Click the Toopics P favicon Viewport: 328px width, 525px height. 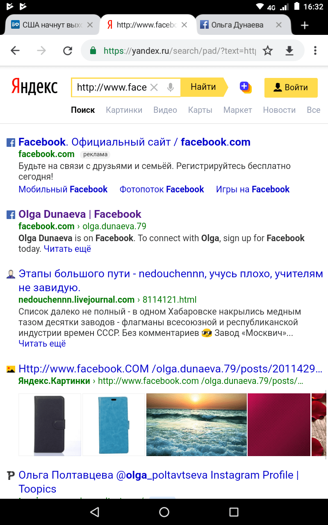[x=11, y=476]
